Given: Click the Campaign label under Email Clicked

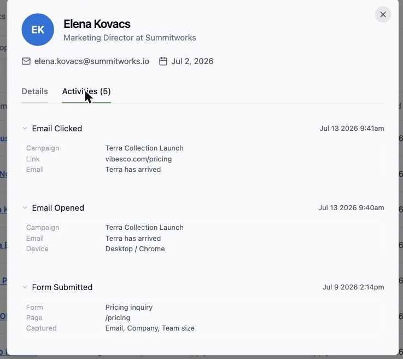Looking at the screenshot, I should tap(43, 148).
